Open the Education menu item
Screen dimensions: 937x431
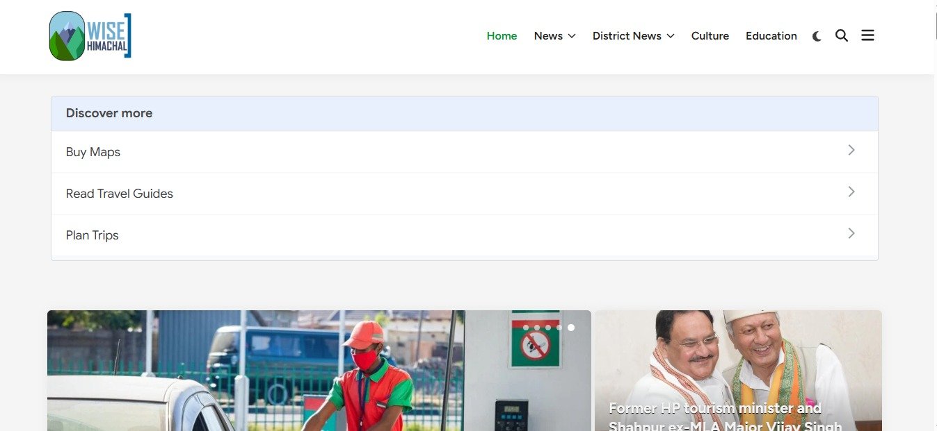(x=771, y=36)
